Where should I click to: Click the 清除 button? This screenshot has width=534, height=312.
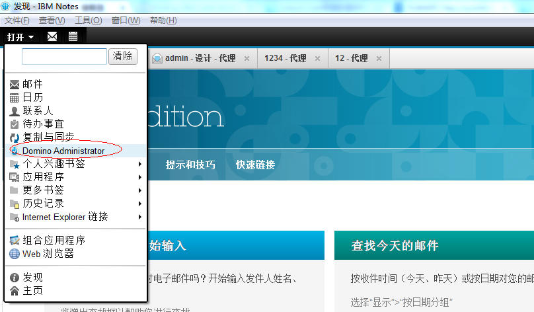click(x=123, y=56)
